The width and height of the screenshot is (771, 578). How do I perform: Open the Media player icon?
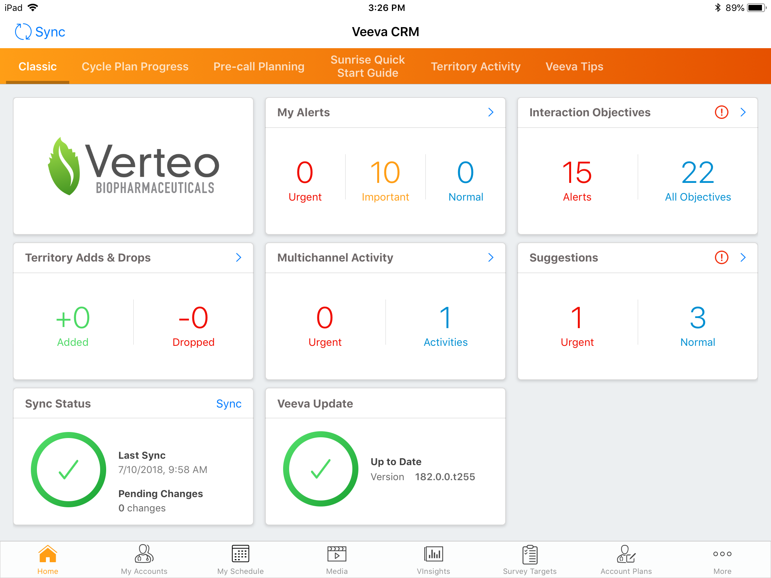(337, 554)
